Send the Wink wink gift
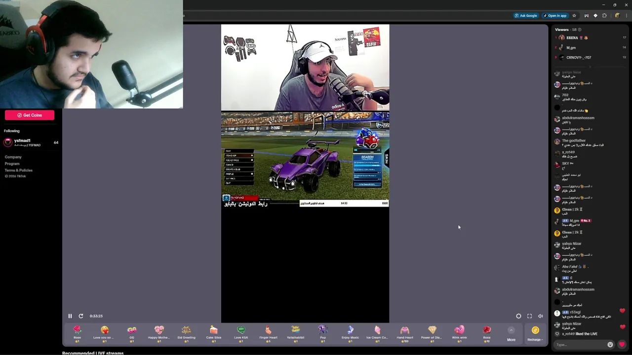Image resolution: width=632 pixels, height=355 pixels. 459,333
